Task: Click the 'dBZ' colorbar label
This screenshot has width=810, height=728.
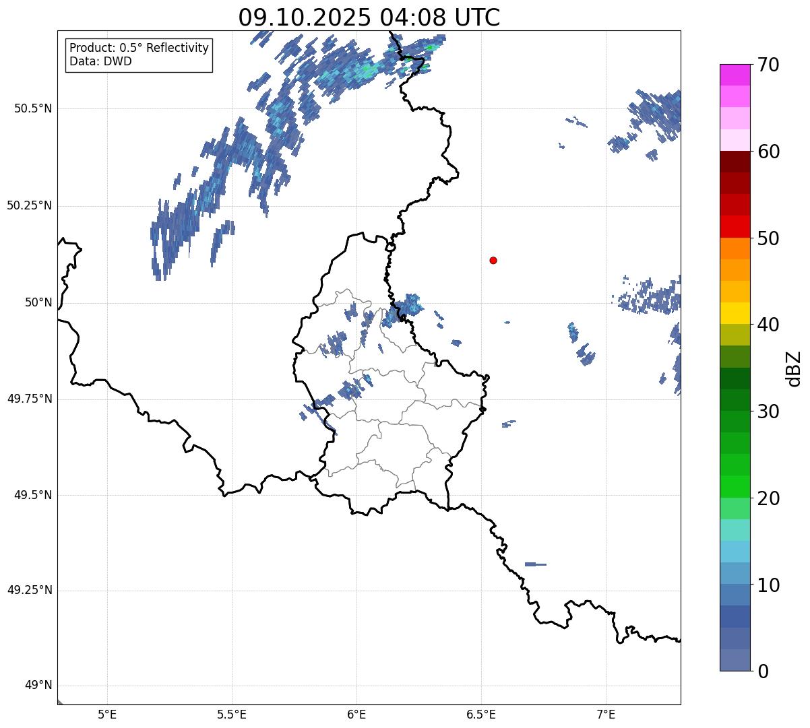Action: point(794,368)
